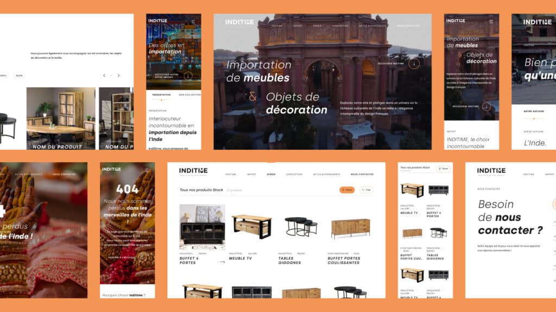Click Découvrir Inditime link in mobile Importation de meubles mockup
The width and height of the screenshot is (556, 312).
(x=465, y=106)
